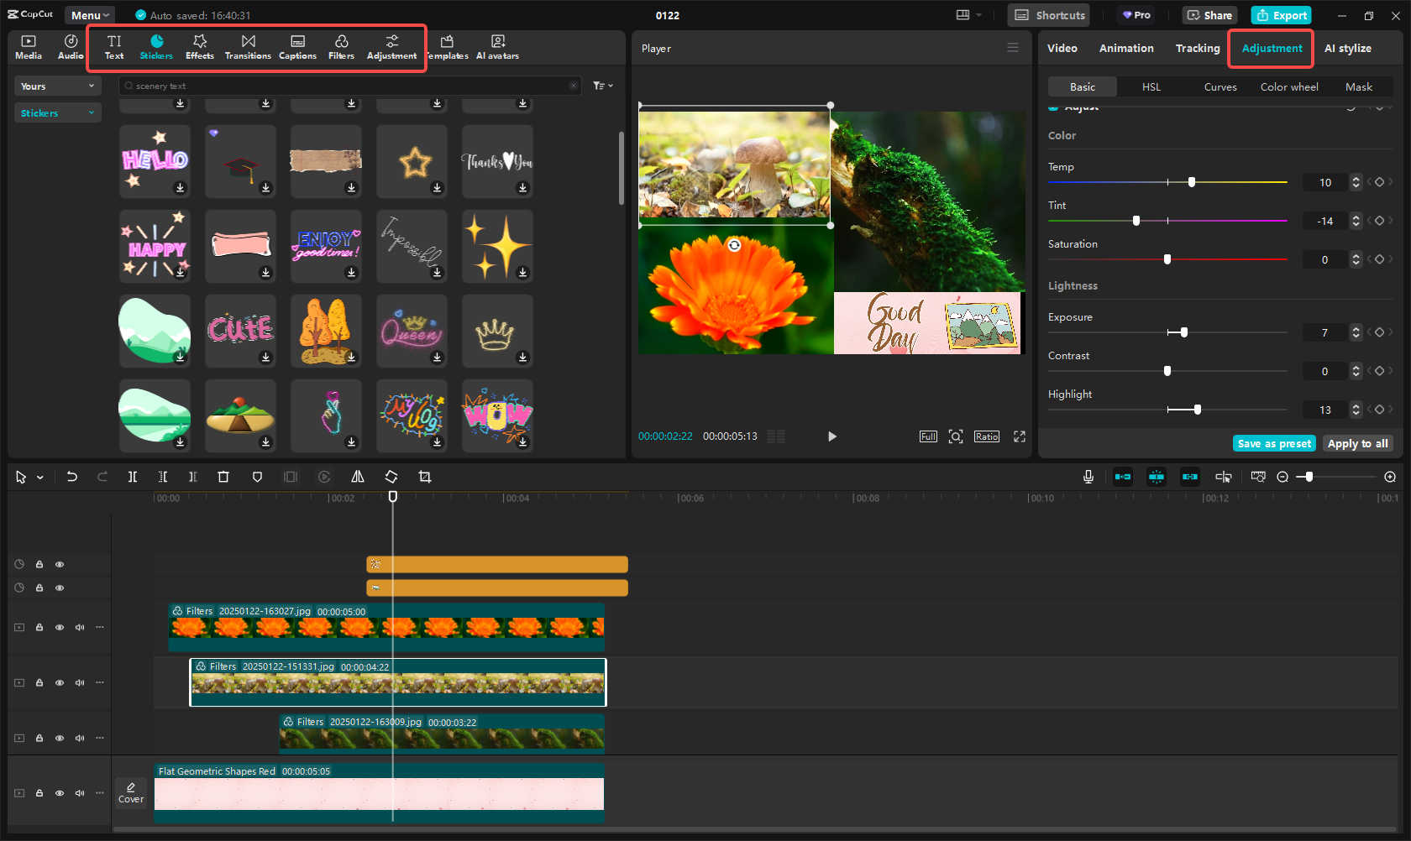Click the mirror flip icon

pyautogui.click(x=358, y=477)
